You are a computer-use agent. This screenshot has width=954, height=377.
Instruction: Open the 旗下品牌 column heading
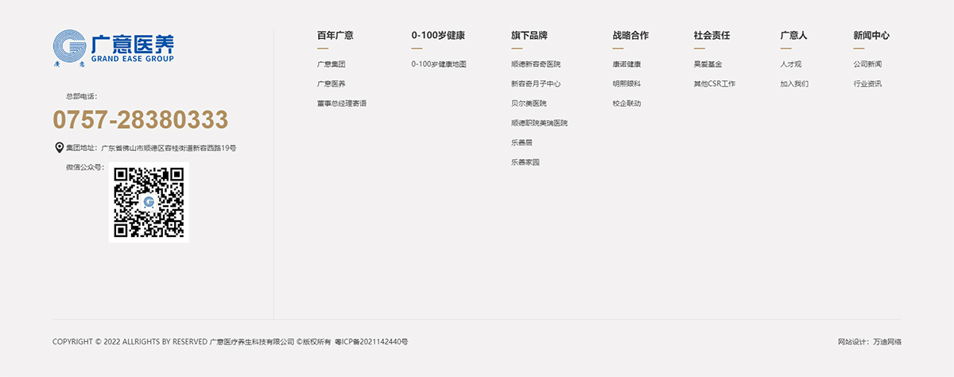(x=529, y=36)
